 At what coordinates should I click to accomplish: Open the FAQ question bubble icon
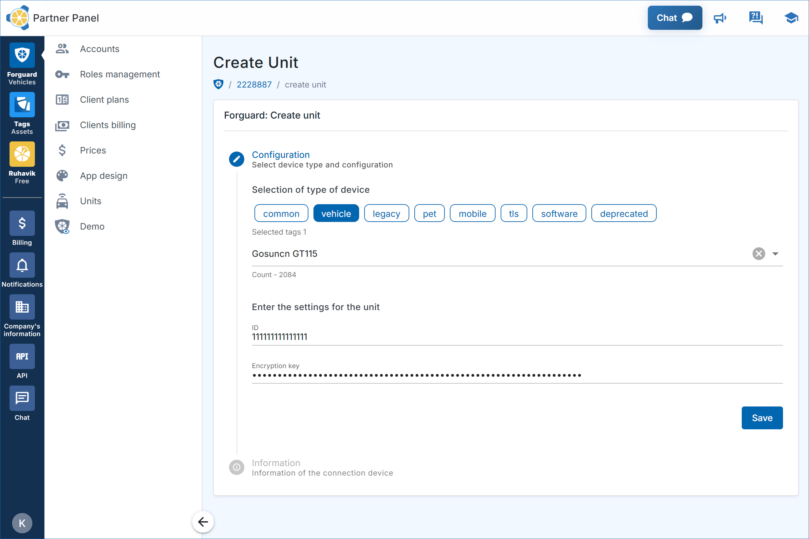click(x=756, y=18)
